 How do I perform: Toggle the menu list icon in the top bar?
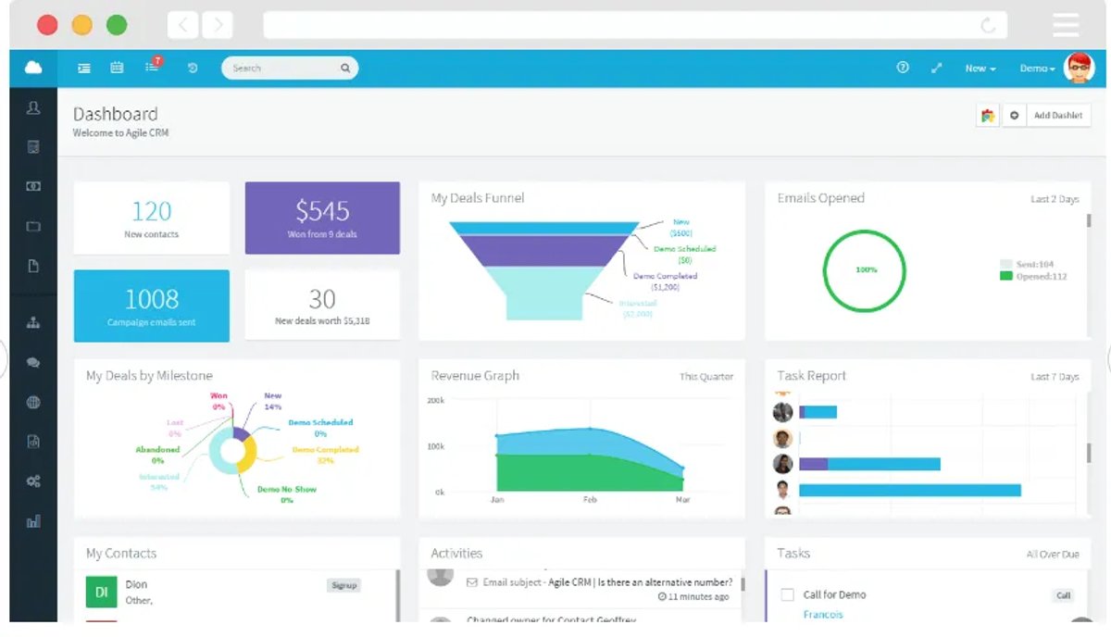pyautogui.click(x=84, y=68)
